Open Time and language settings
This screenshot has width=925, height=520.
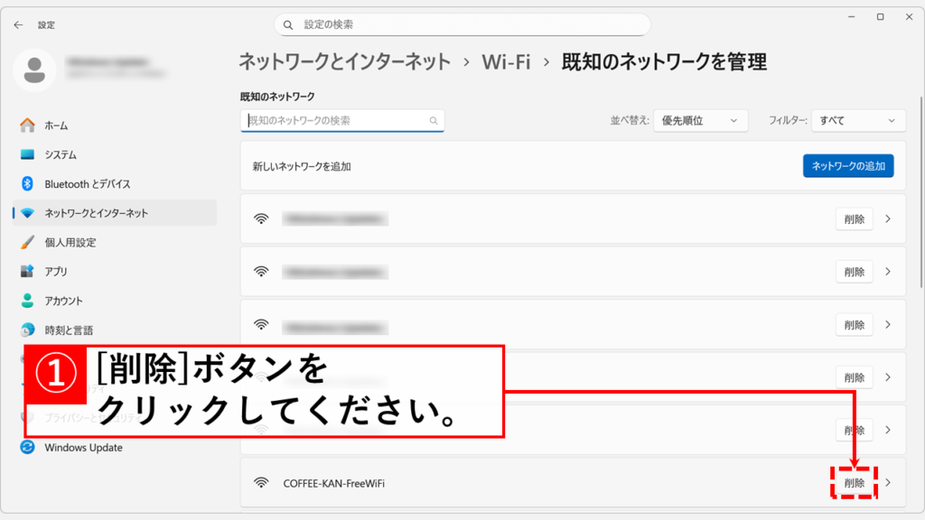tap(69, 330)
